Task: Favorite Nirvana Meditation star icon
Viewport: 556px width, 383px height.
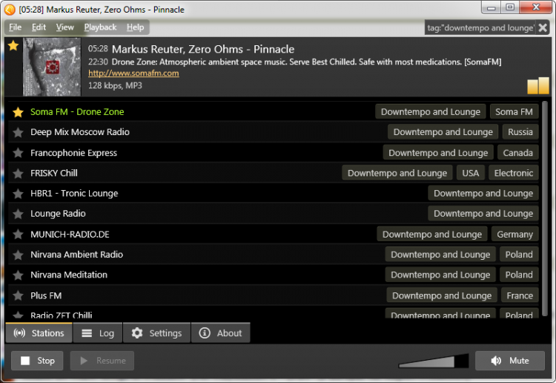Action: click(18, 275)
